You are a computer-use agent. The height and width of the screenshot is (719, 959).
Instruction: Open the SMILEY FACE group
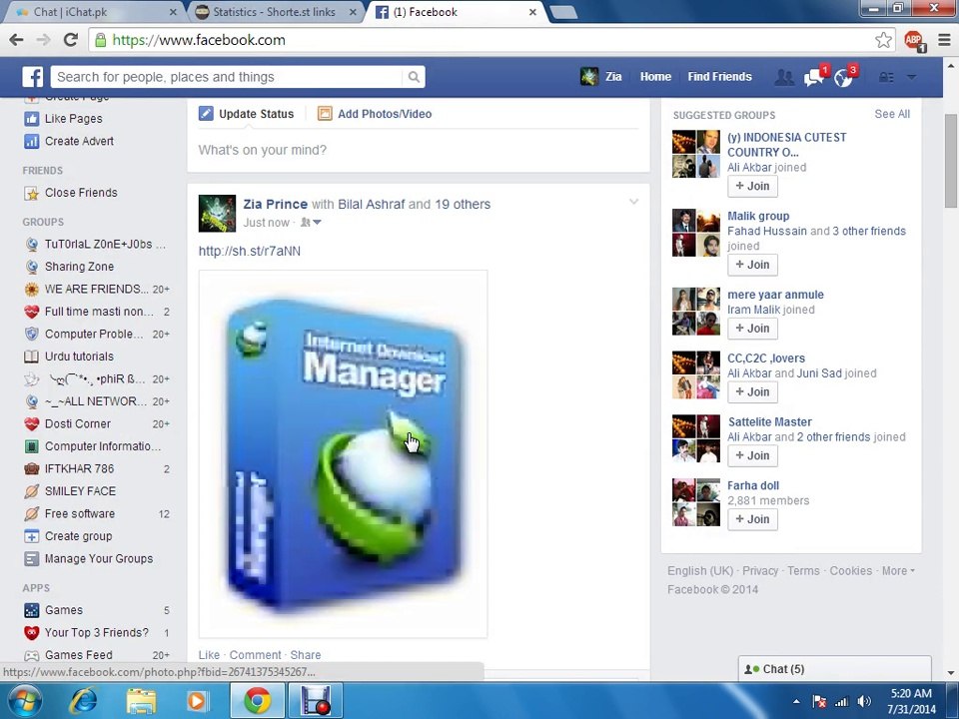pos(80,491)
